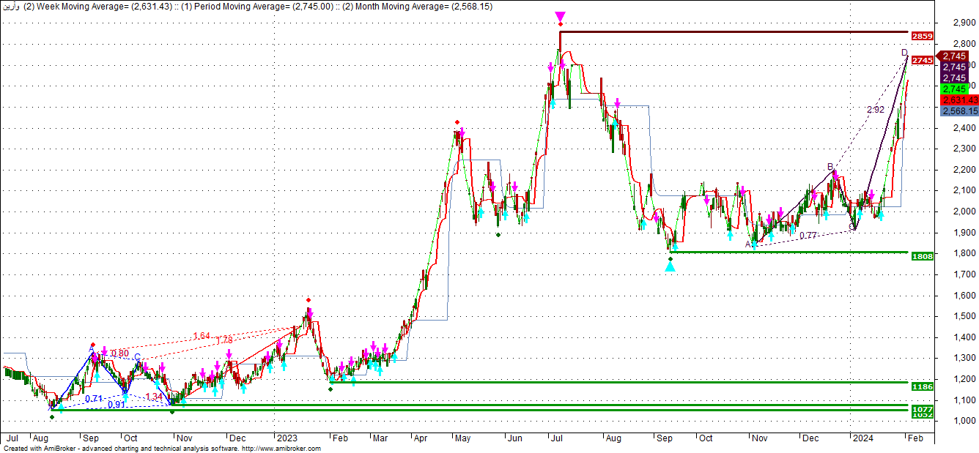The height and width of the screenshot is (453, 979).
Task: Click the green horizontal support line at 1186
Action: 619,382
